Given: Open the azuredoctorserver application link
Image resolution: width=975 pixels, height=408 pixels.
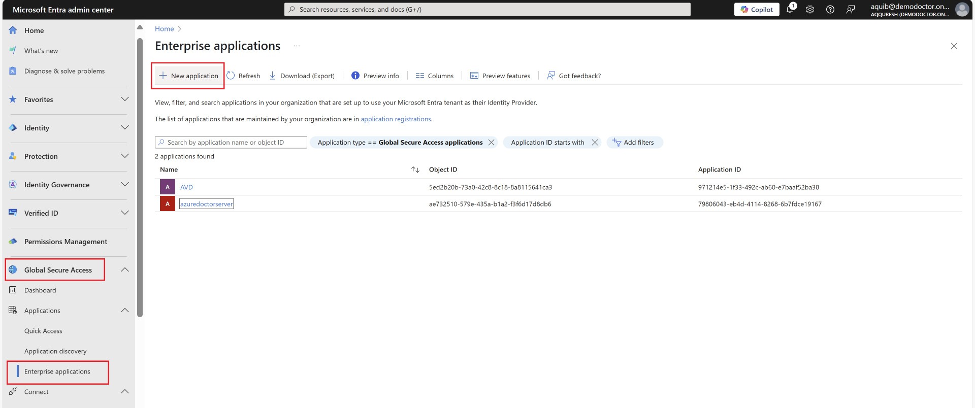Looking at the screenshot, I should tap(206, 204).
